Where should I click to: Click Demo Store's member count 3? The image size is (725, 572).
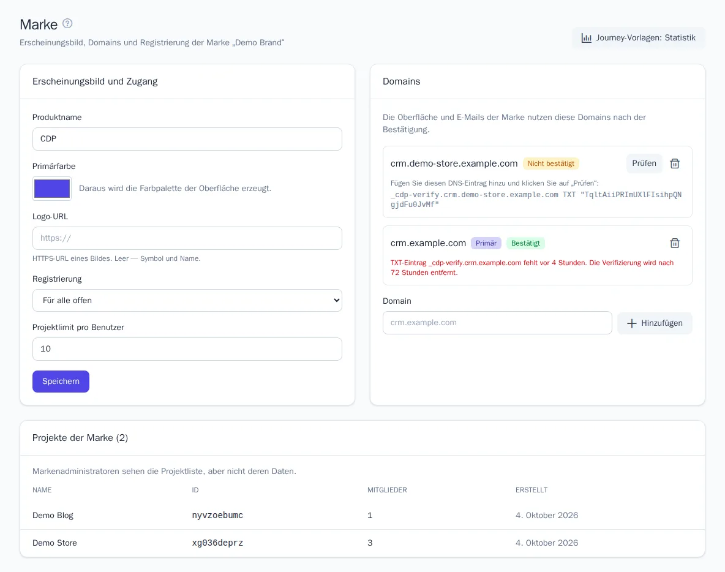(x=370, y=543)
